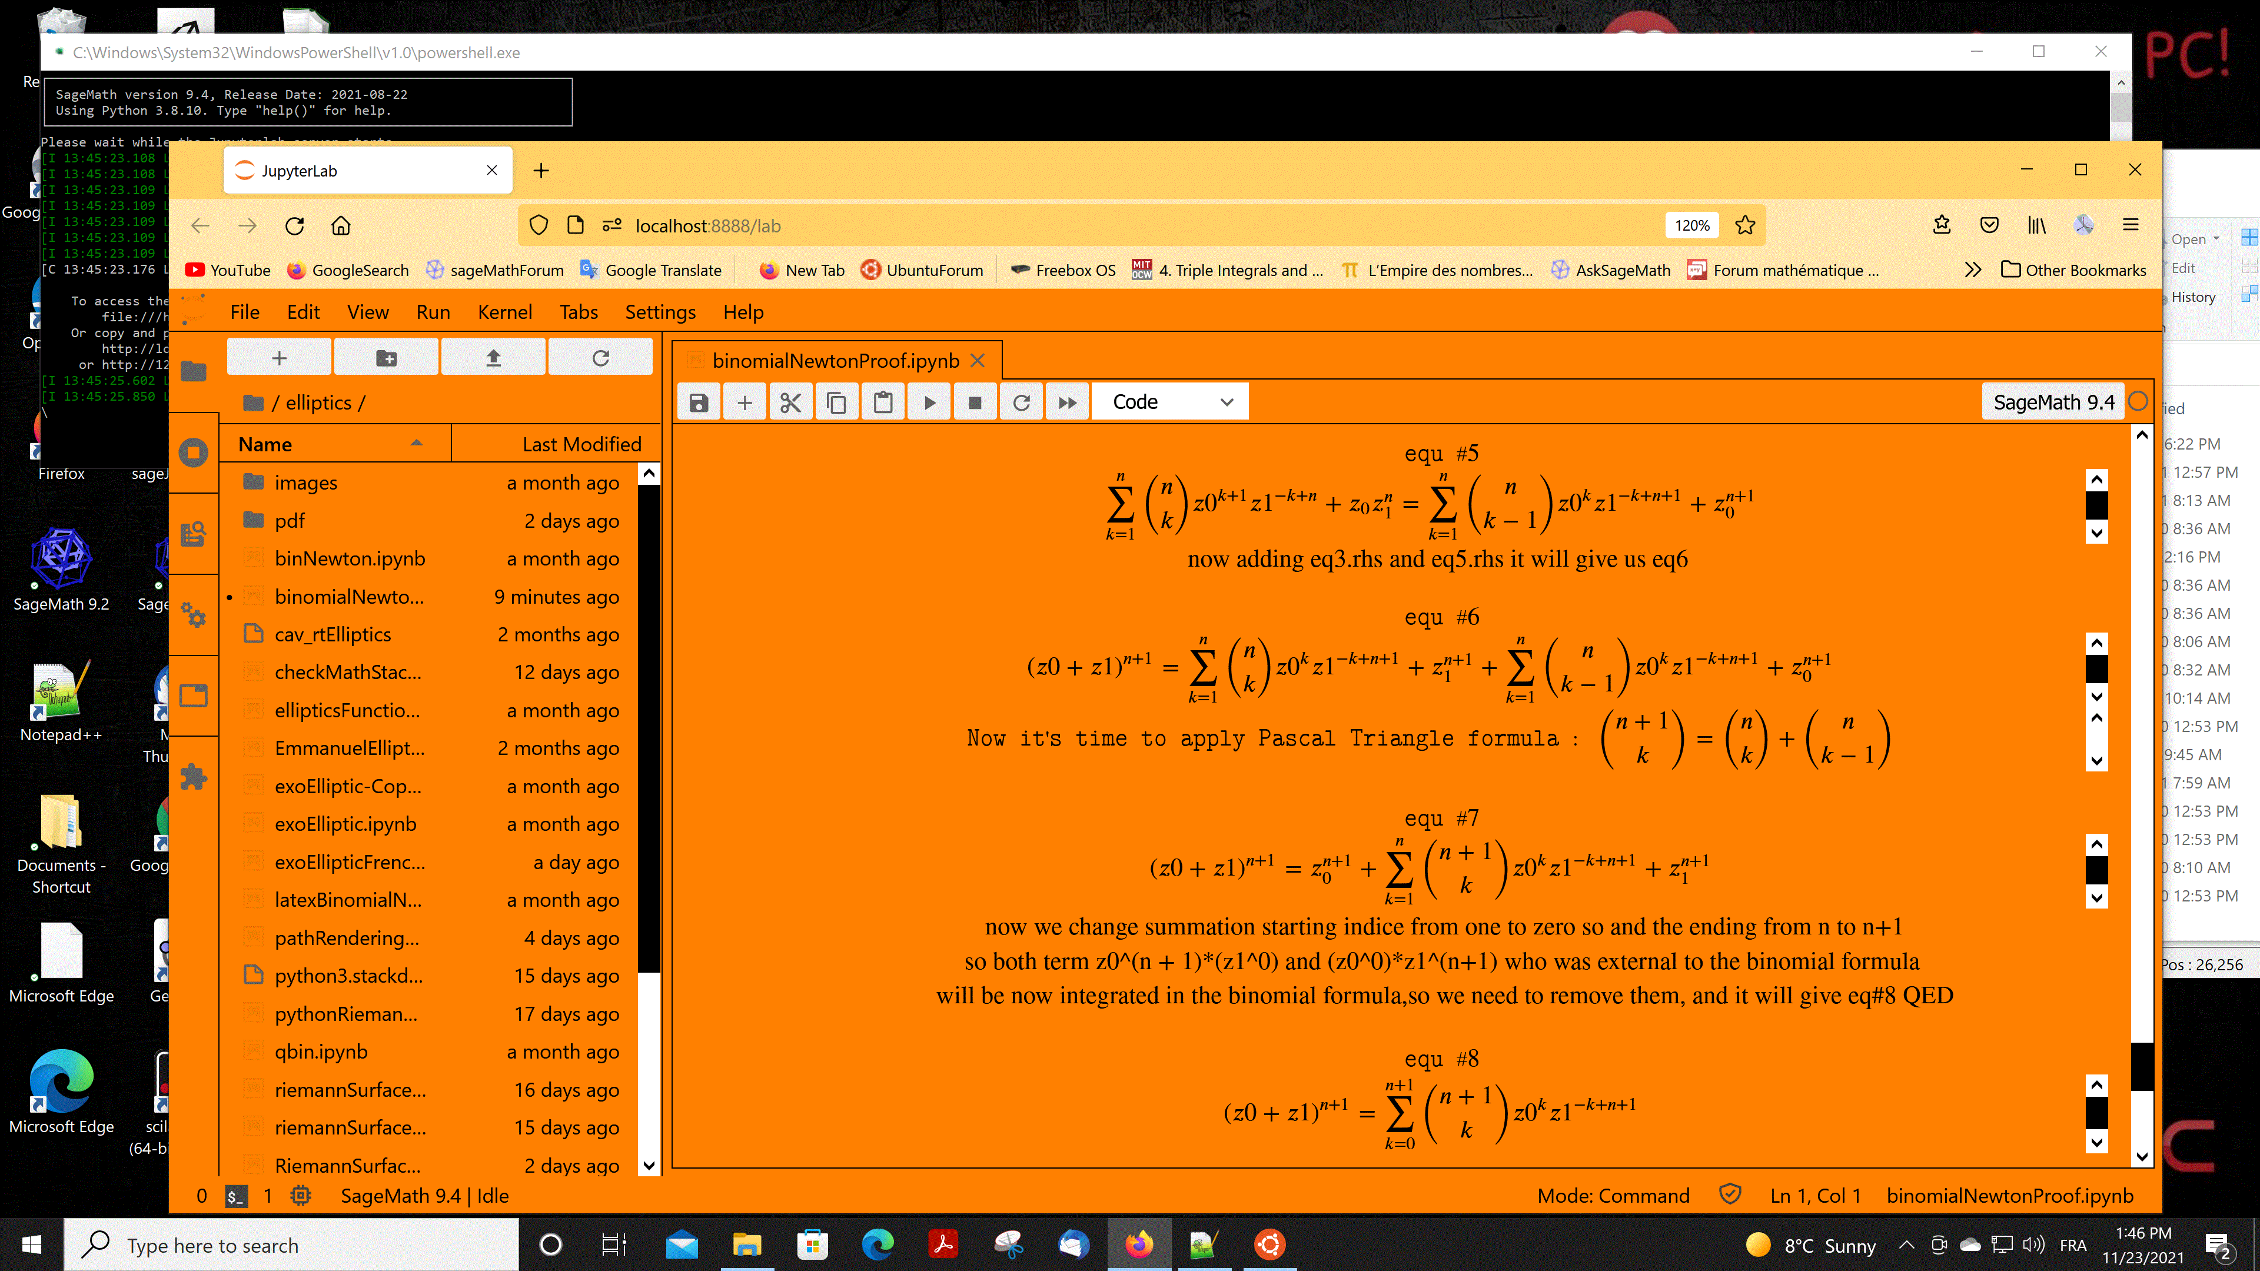This screenshot has width=2260, height=1271.
Task: Paste cells from the clipboard
Action: click(883, 401)
